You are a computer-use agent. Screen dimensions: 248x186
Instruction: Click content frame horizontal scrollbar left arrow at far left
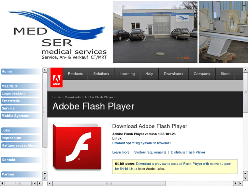50,184
